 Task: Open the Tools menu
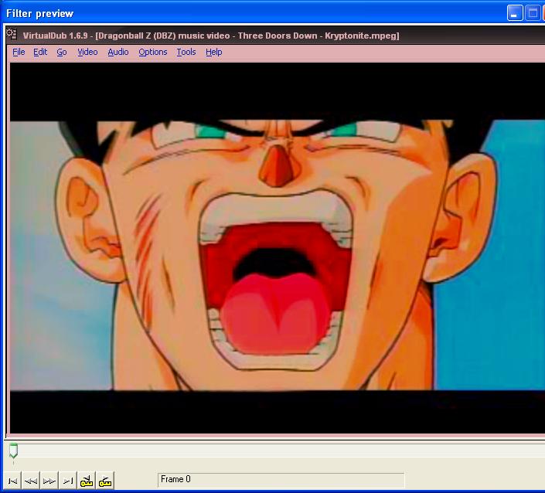click(x=186, y=52)
